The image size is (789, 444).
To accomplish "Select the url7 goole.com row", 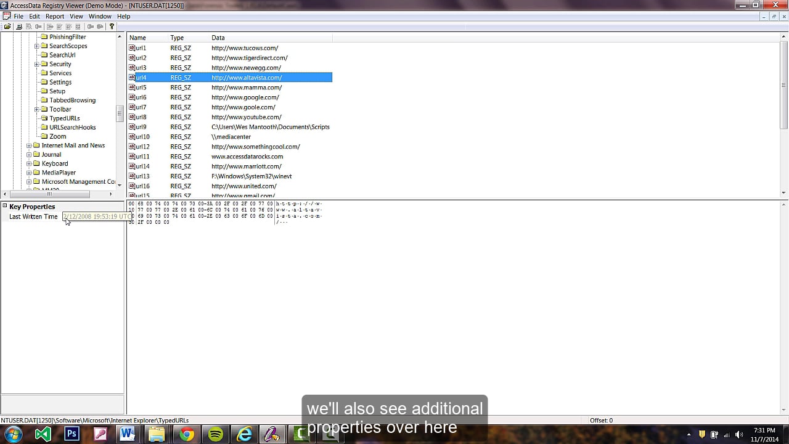I will [230, 107].
